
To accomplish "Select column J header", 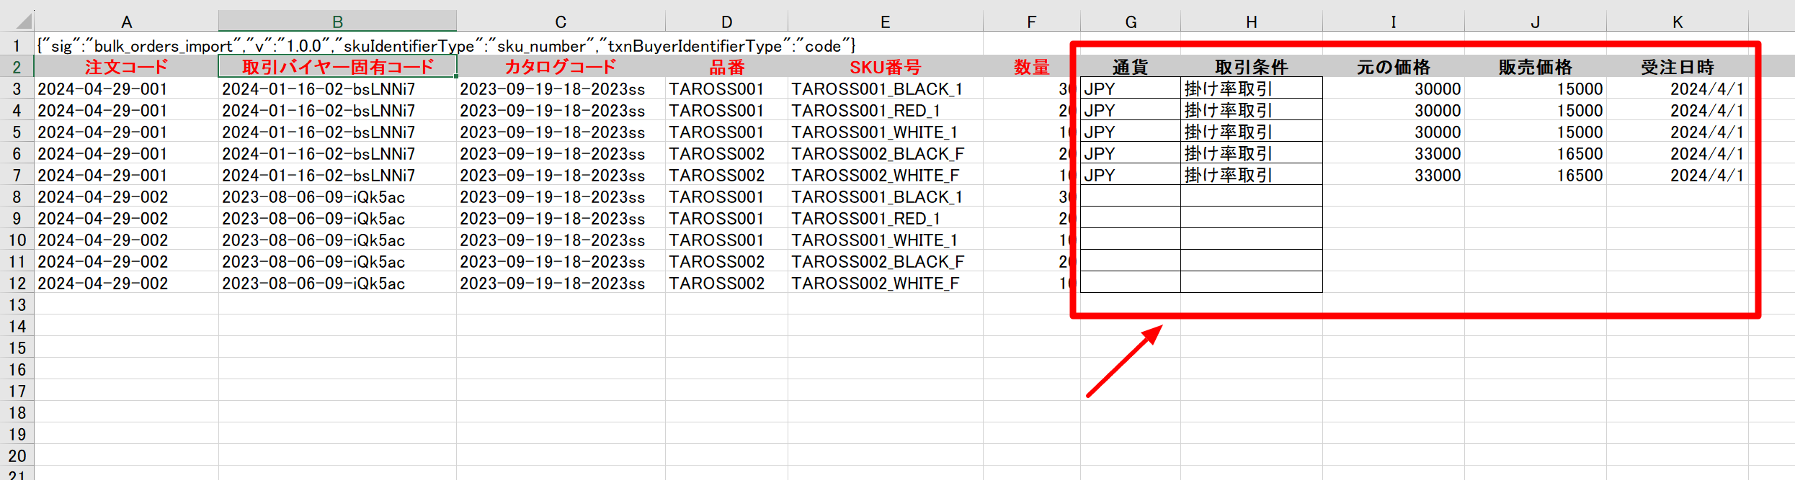I will 1536,22.
